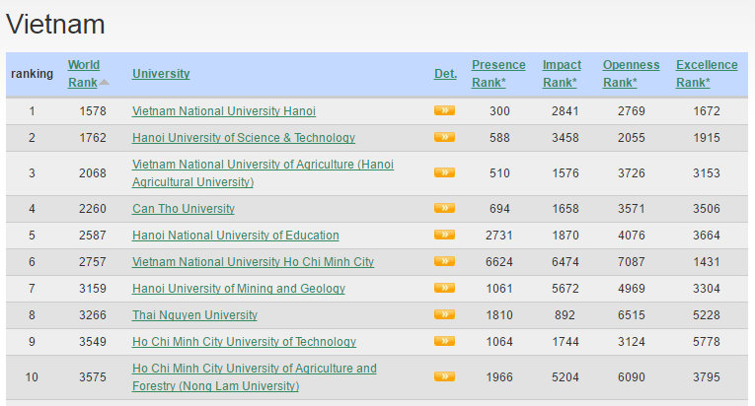Click details arrow for Hanoi University of Mining and Geology

pyautogui.click(x=444, y=288)
